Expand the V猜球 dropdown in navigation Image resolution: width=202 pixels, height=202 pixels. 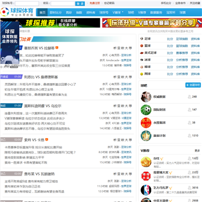tap(118, 12)
